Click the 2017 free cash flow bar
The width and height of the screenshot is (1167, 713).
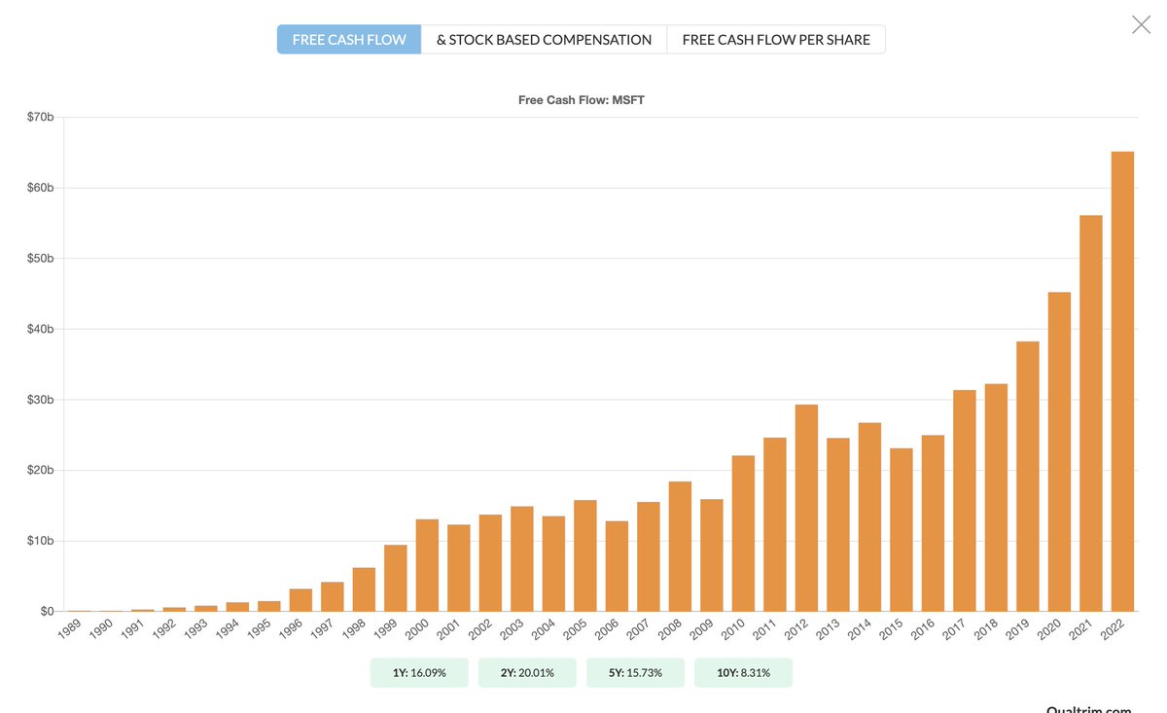click(965, 501)
